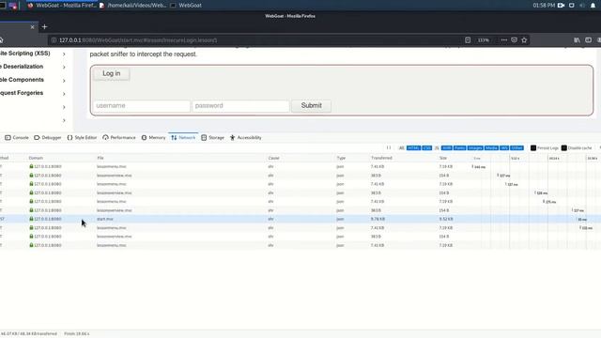This screenshot has height=338, width=601.
Task: Enable the Disable cache checkbox
Action: click(564, 148)
